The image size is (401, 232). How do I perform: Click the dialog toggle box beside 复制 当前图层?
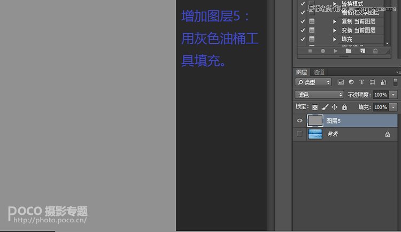pyautogui.click(x=312, y=21)
